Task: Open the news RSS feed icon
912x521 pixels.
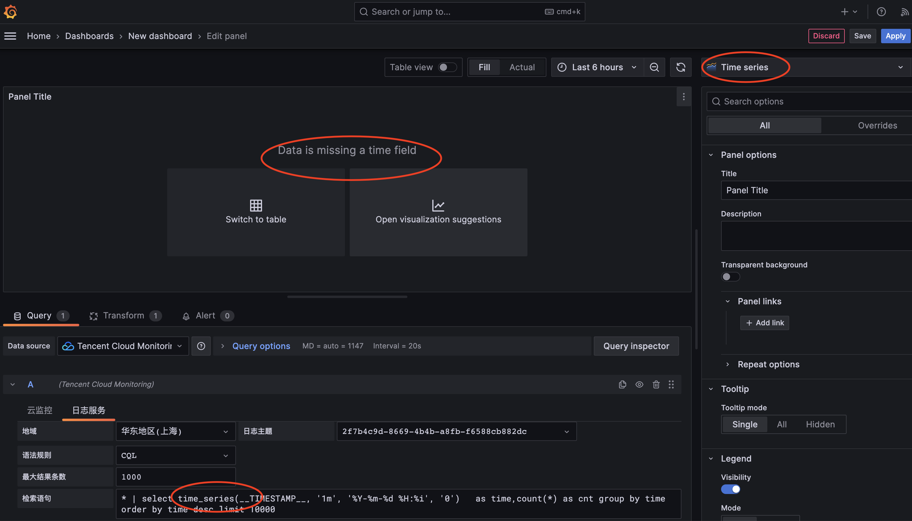Action: 904,12
